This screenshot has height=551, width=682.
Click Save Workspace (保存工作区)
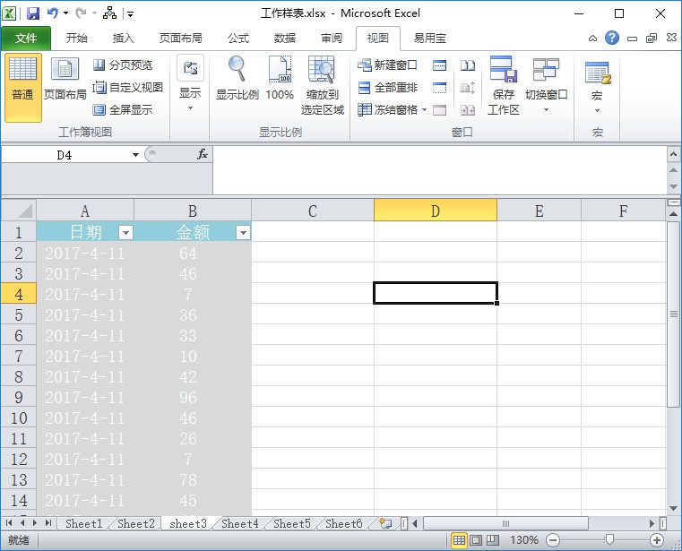[x=504, y=86]
